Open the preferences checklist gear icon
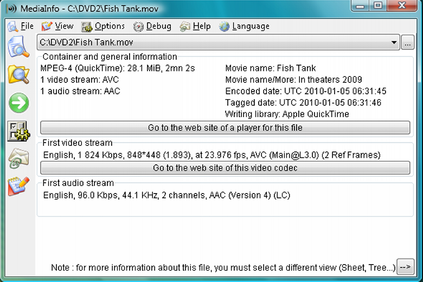Screen dimensions: 423x282 tap(18, 131)
